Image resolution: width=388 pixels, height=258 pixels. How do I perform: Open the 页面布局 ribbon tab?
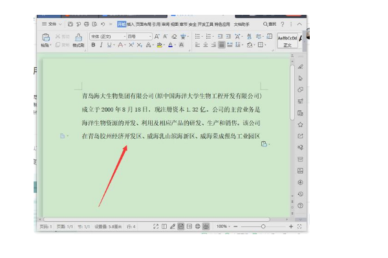coord(144,25)
